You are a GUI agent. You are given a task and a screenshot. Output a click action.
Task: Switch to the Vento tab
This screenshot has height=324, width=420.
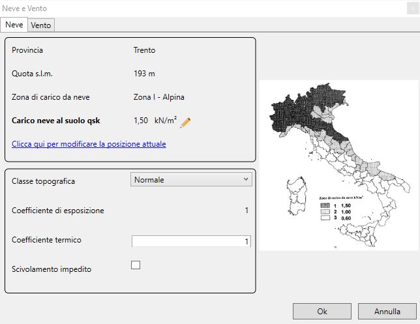[41, 25]
